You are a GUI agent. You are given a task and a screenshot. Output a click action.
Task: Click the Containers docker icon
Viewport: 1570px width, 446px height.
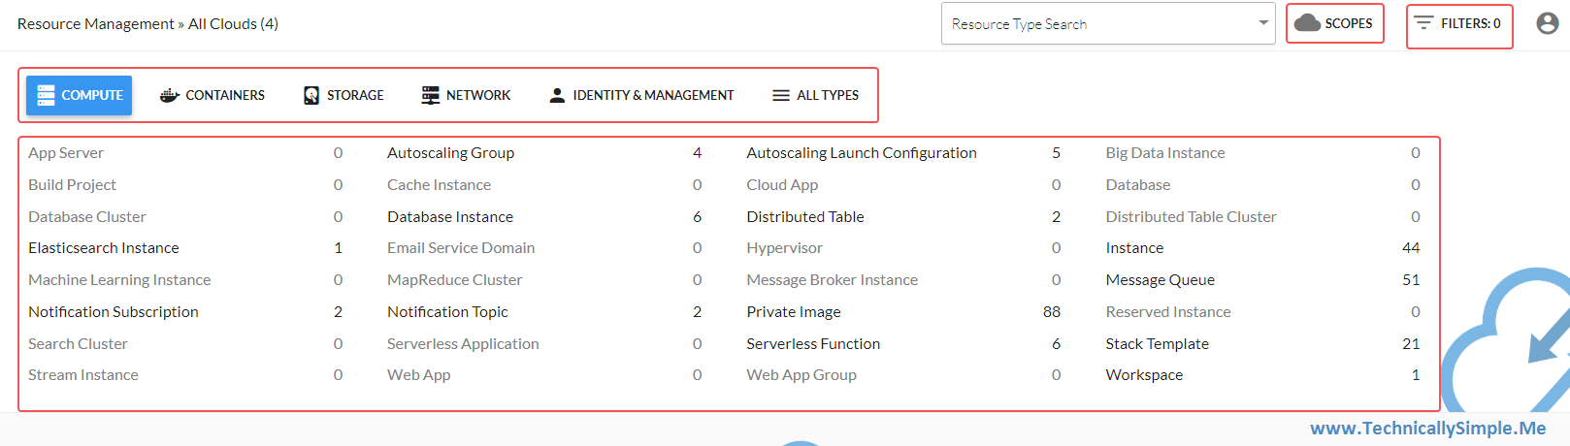click(170, 95)
